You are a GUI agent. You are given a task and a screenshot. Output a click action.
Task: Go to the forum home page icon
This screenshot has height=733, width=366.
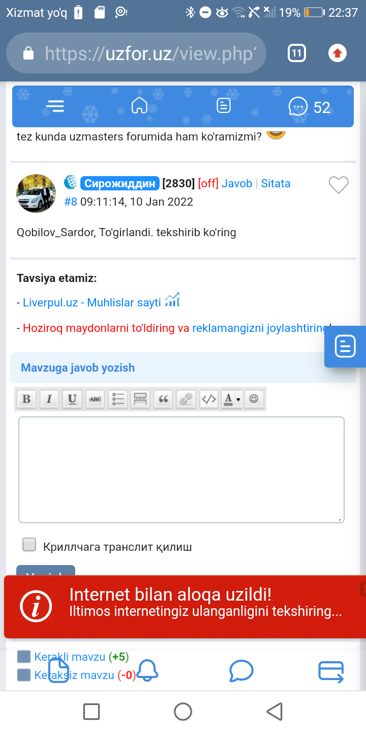pyautogui.click(x=139, y=106)
